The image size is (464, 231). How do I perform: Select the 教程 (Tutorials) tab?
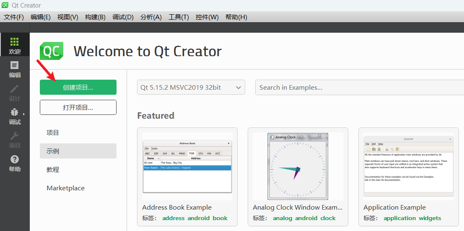coord(78,169)
